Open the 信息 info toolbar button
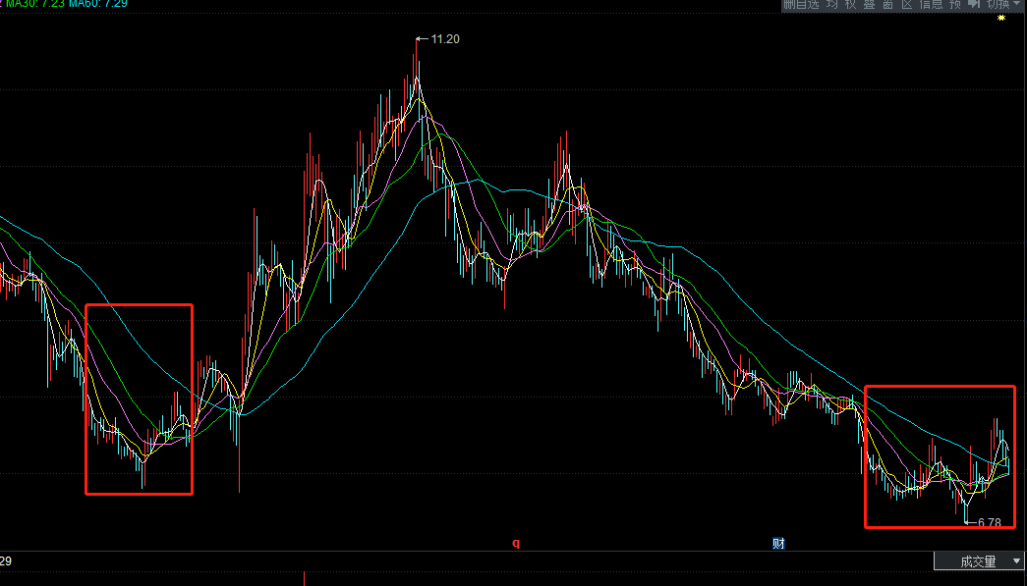1027x586 pixels. [931, 4]
